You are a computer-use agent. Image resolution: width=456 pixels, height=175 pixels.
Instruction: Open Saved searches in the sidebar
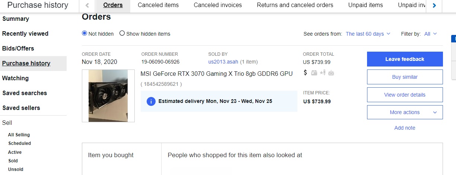(x=25, y=93)
